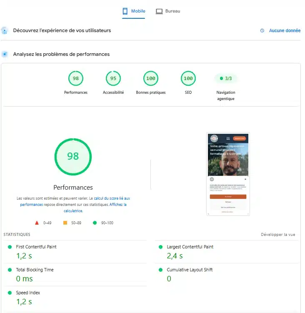Open the mobile page screenshot thumbnail
The height and width of the screenshot is (313, 305).
pos(228,174)
